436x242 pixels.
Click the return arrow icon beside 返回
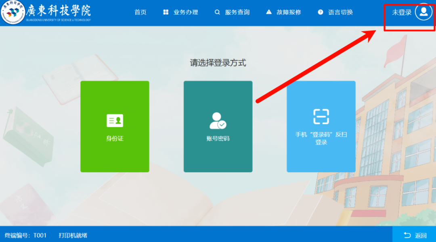[x=407, y=236]
